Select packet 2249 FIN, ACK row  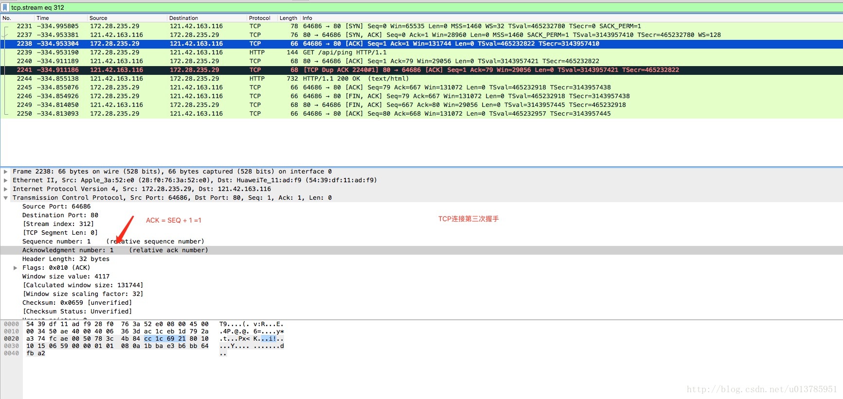coord(421,105)
